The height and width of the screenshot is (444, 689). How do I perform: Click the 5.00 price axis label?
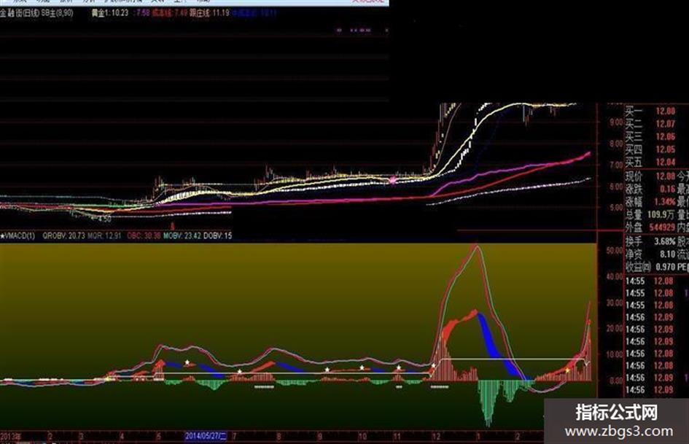pyautogui.click(x=615, y=207)
